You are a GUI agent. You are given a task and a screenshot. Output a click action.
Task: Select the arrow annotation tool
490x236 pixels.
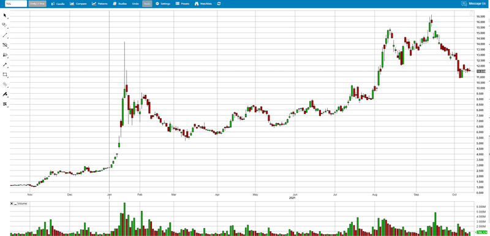pos(5,65)
